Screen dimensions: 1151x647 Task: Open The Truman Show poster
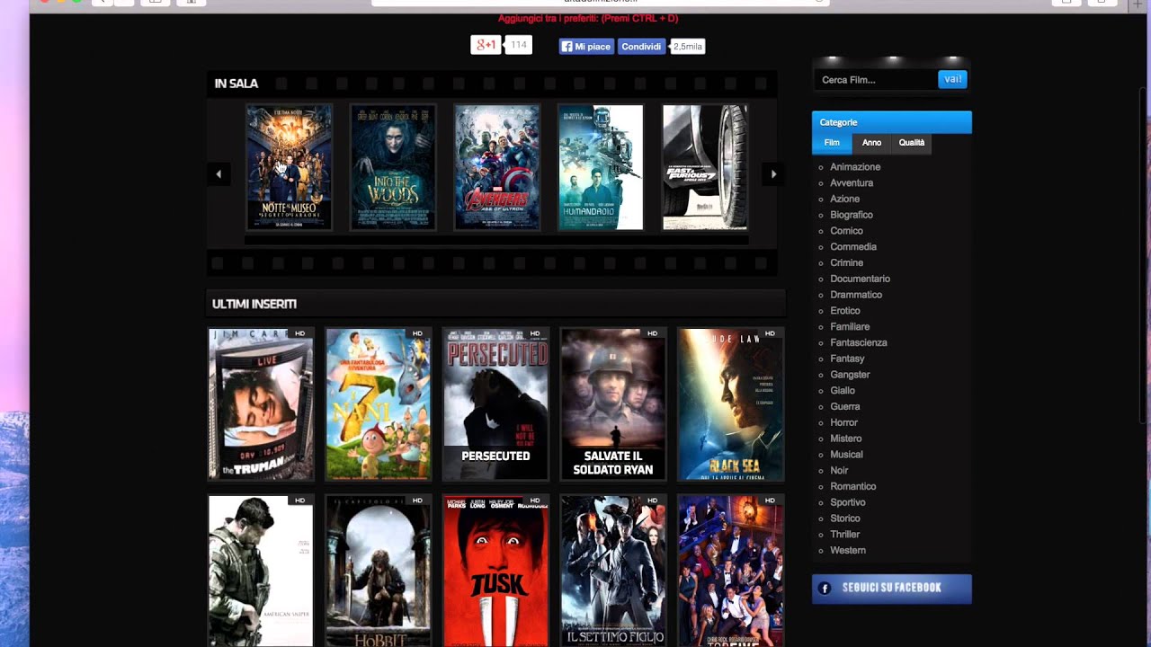261,404
